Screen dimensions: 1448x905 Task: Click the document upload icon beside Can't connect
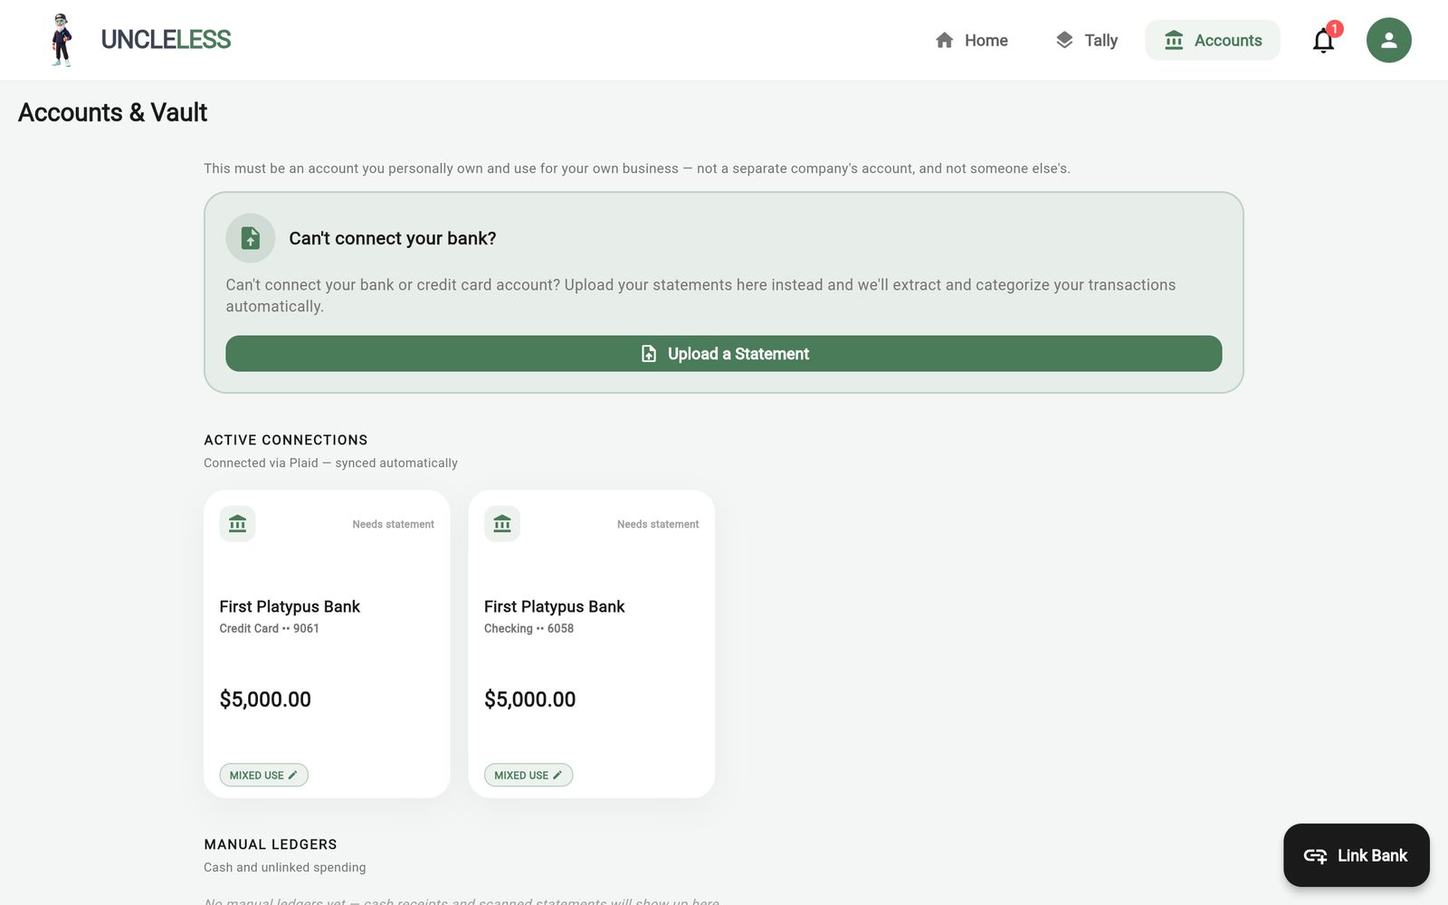[251, 238]
